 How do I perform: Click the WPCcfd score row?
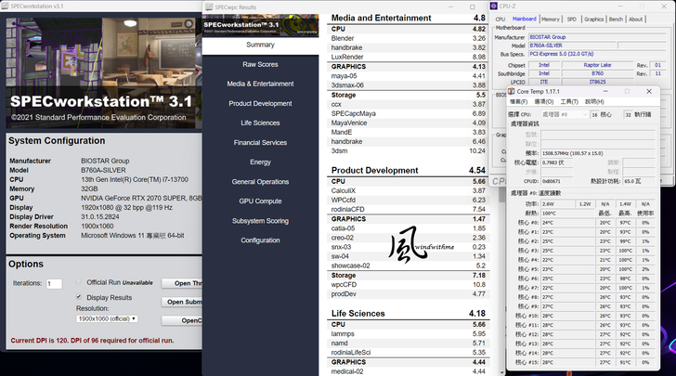coord(408,201)
